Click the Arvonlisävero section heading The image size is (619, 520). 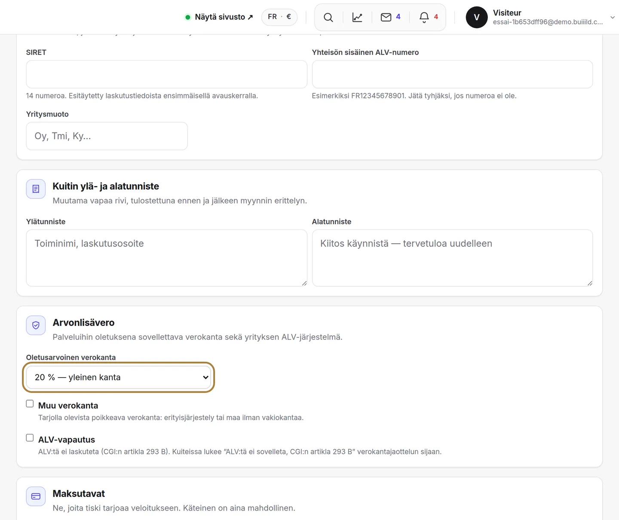click(x=83, y=323)
